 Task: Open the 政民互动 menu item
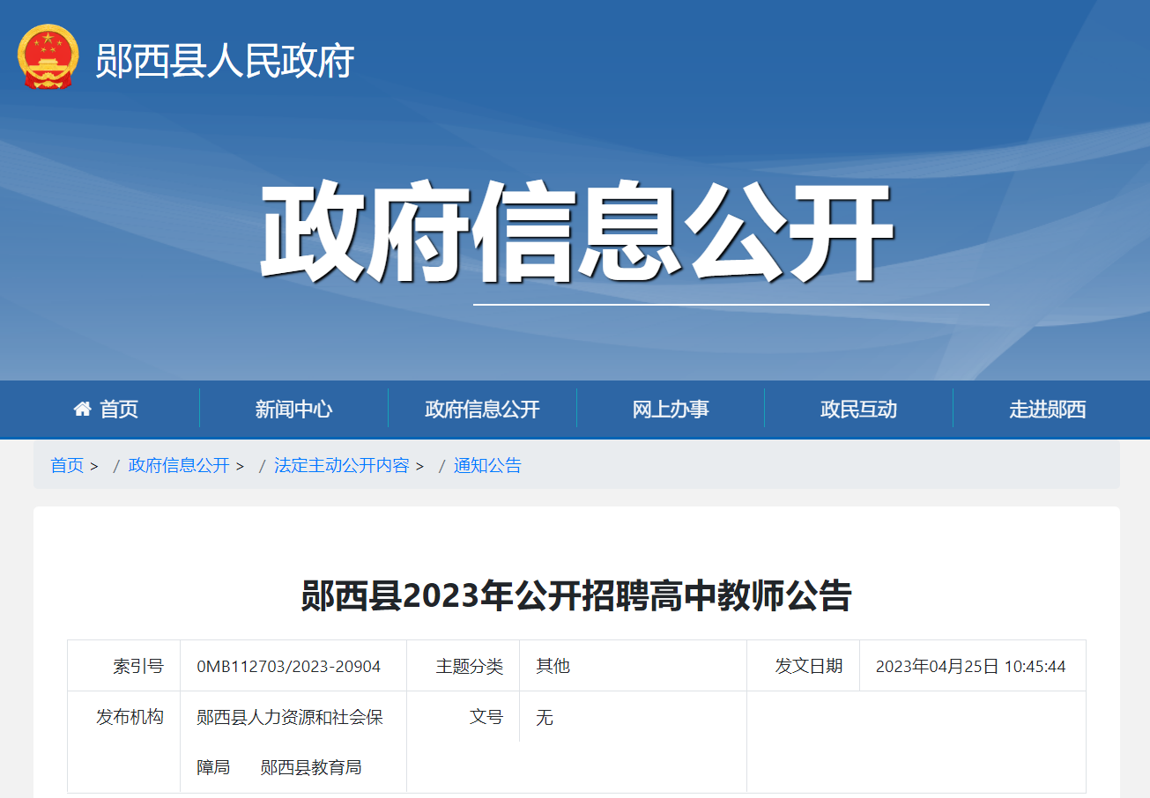click(x=858, y=409)
